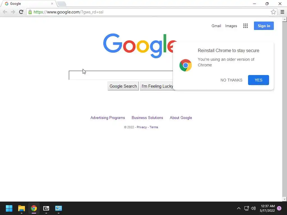Open the Google apps grid
The width and height of the screenshot is (287, 215).
(x=246, y=26)
